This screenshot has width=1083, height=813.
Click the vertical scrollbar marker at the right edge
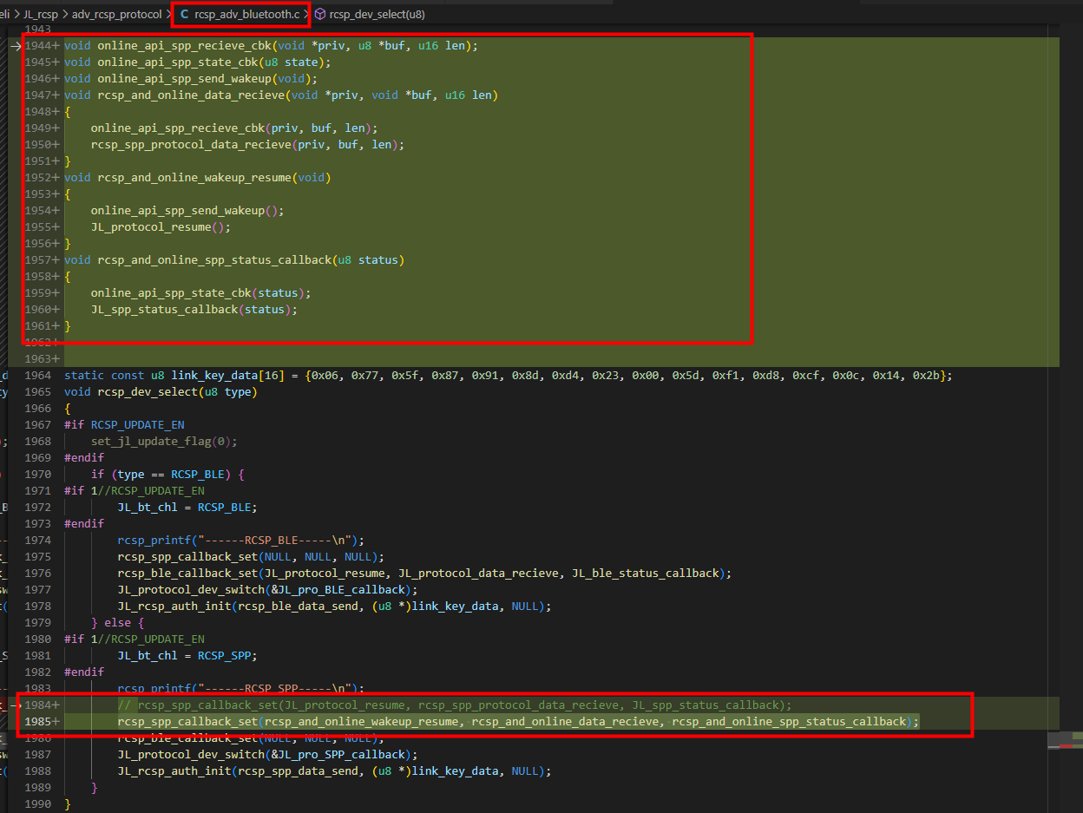1066,740
